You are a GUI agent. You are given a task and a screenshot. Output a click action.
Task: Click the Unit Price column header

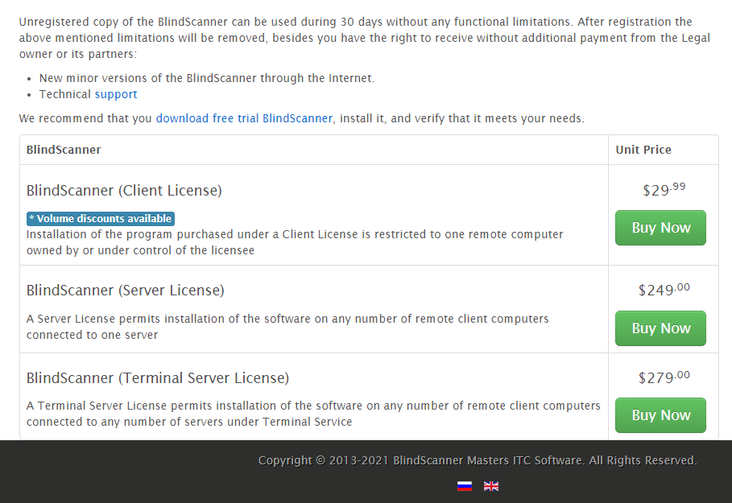click(643, 150)
